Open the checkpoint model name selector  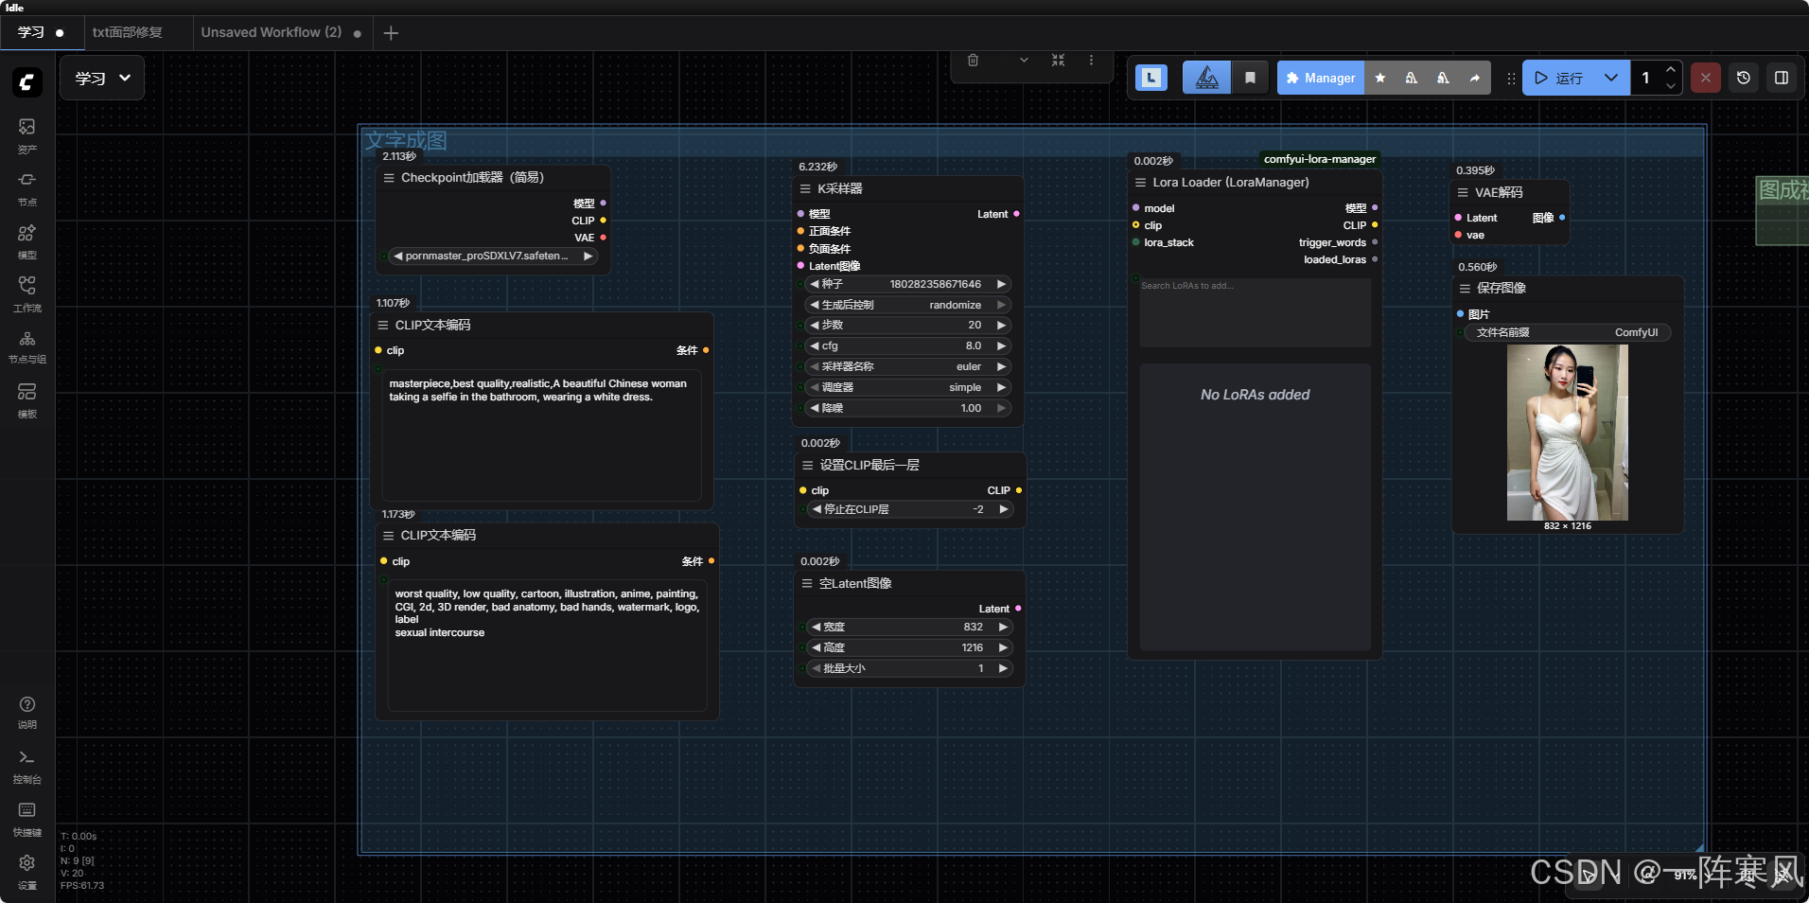click(x=493, y=256)
